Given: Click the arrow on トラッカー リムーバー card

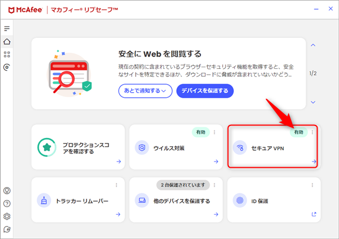Looking at the screenshot, I should pyautogui.click(x=118, y=214).
